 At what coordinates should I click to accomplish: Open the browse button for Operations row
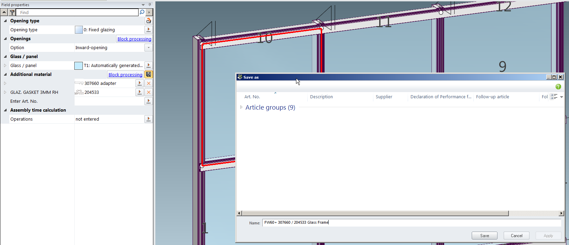click(149, 119)
